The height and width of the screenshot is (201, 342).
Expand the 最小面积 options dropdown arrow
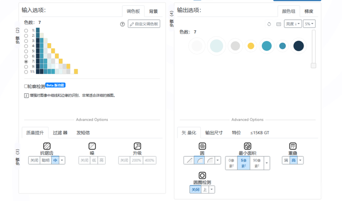pyautogui.click(x=267, y=163)
